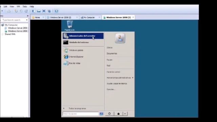Focus the Start menu search box

(80, 114)
